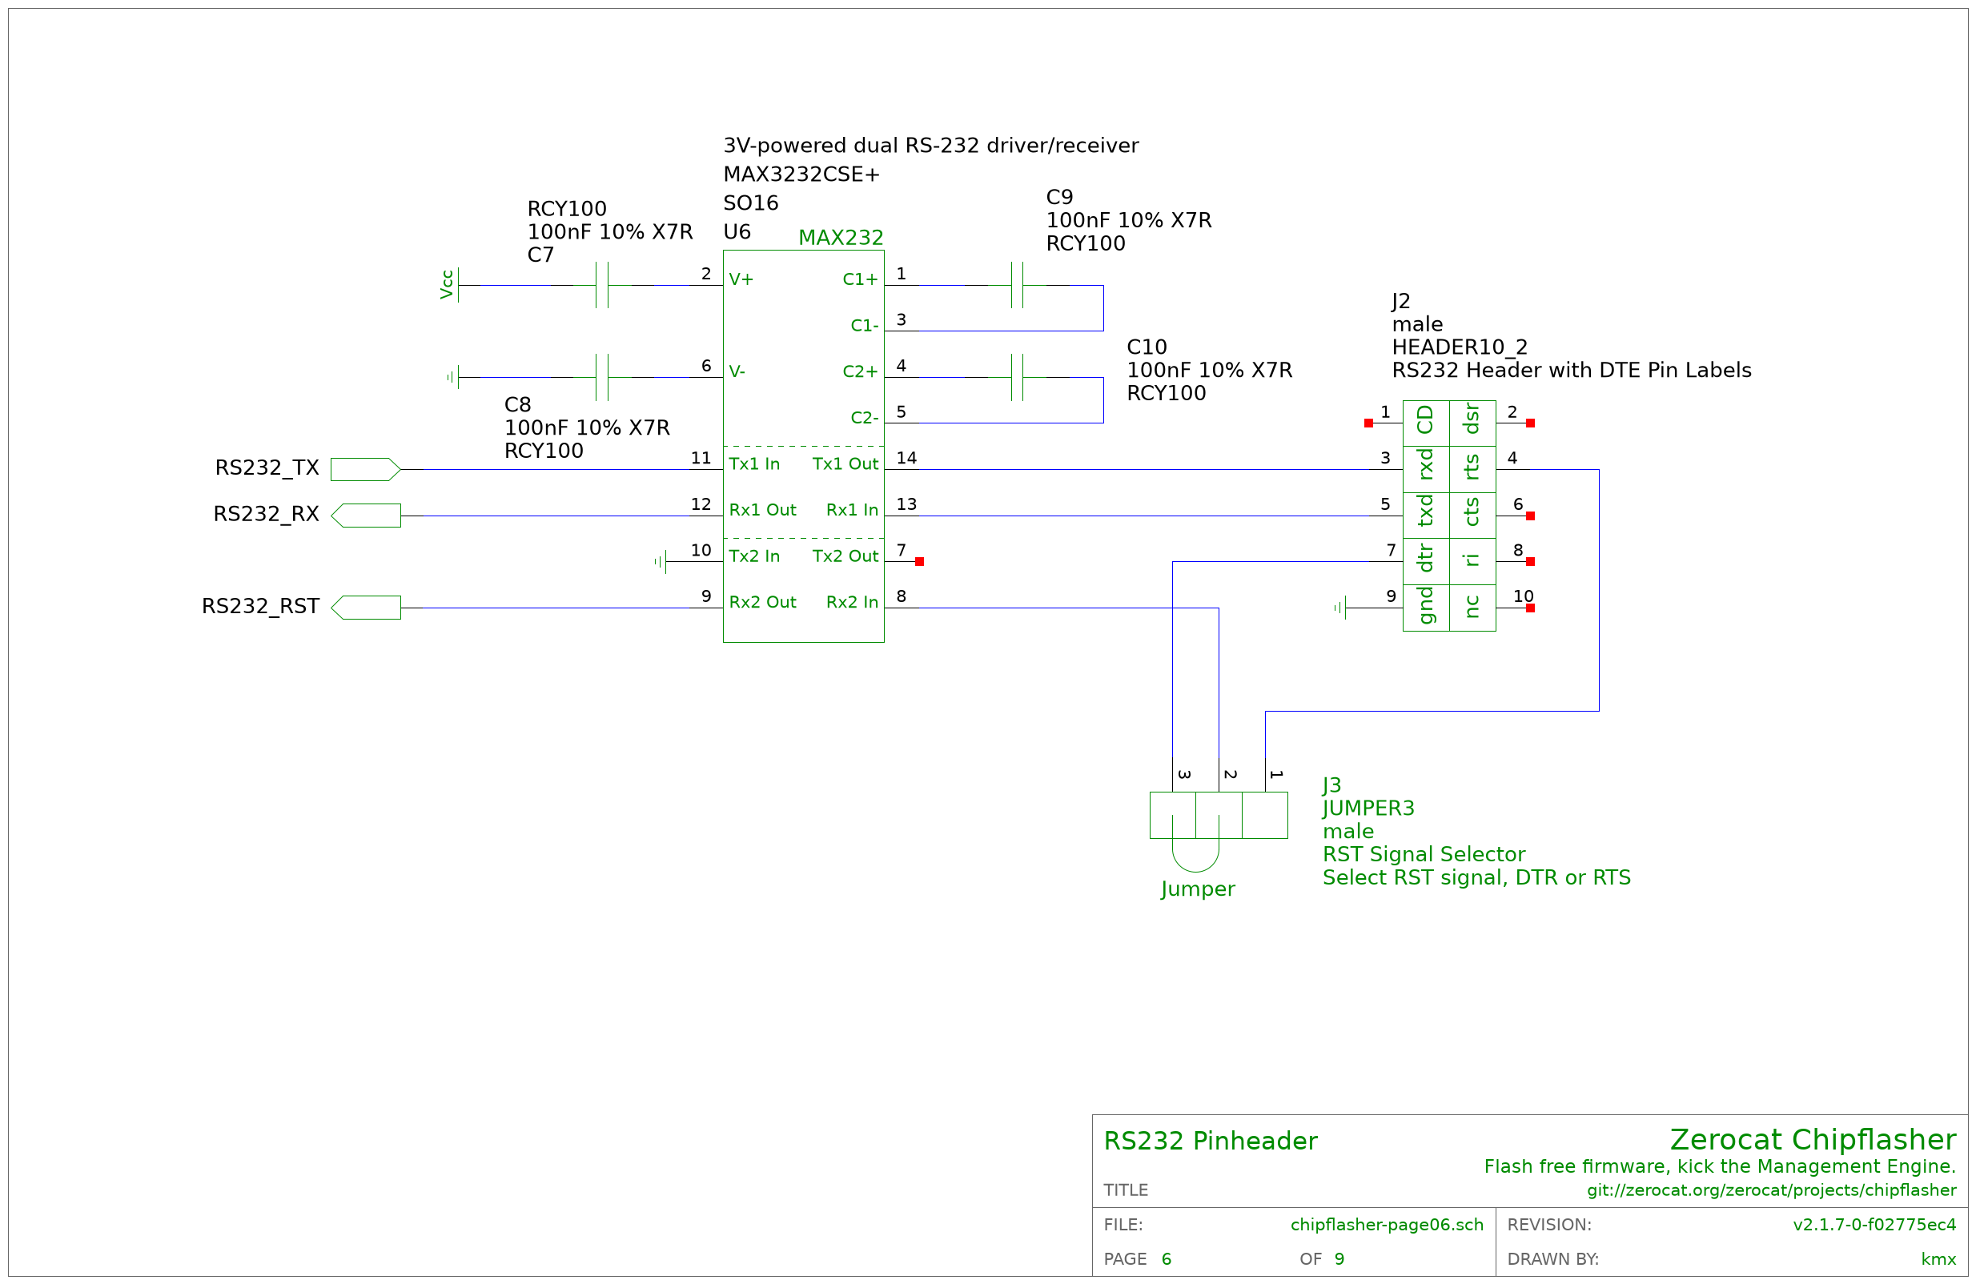This screenshot has height=1284, width=1976.
Task: Click red no-connect marker at J2 cts pin 6
Action: (x=1530, y=516)
